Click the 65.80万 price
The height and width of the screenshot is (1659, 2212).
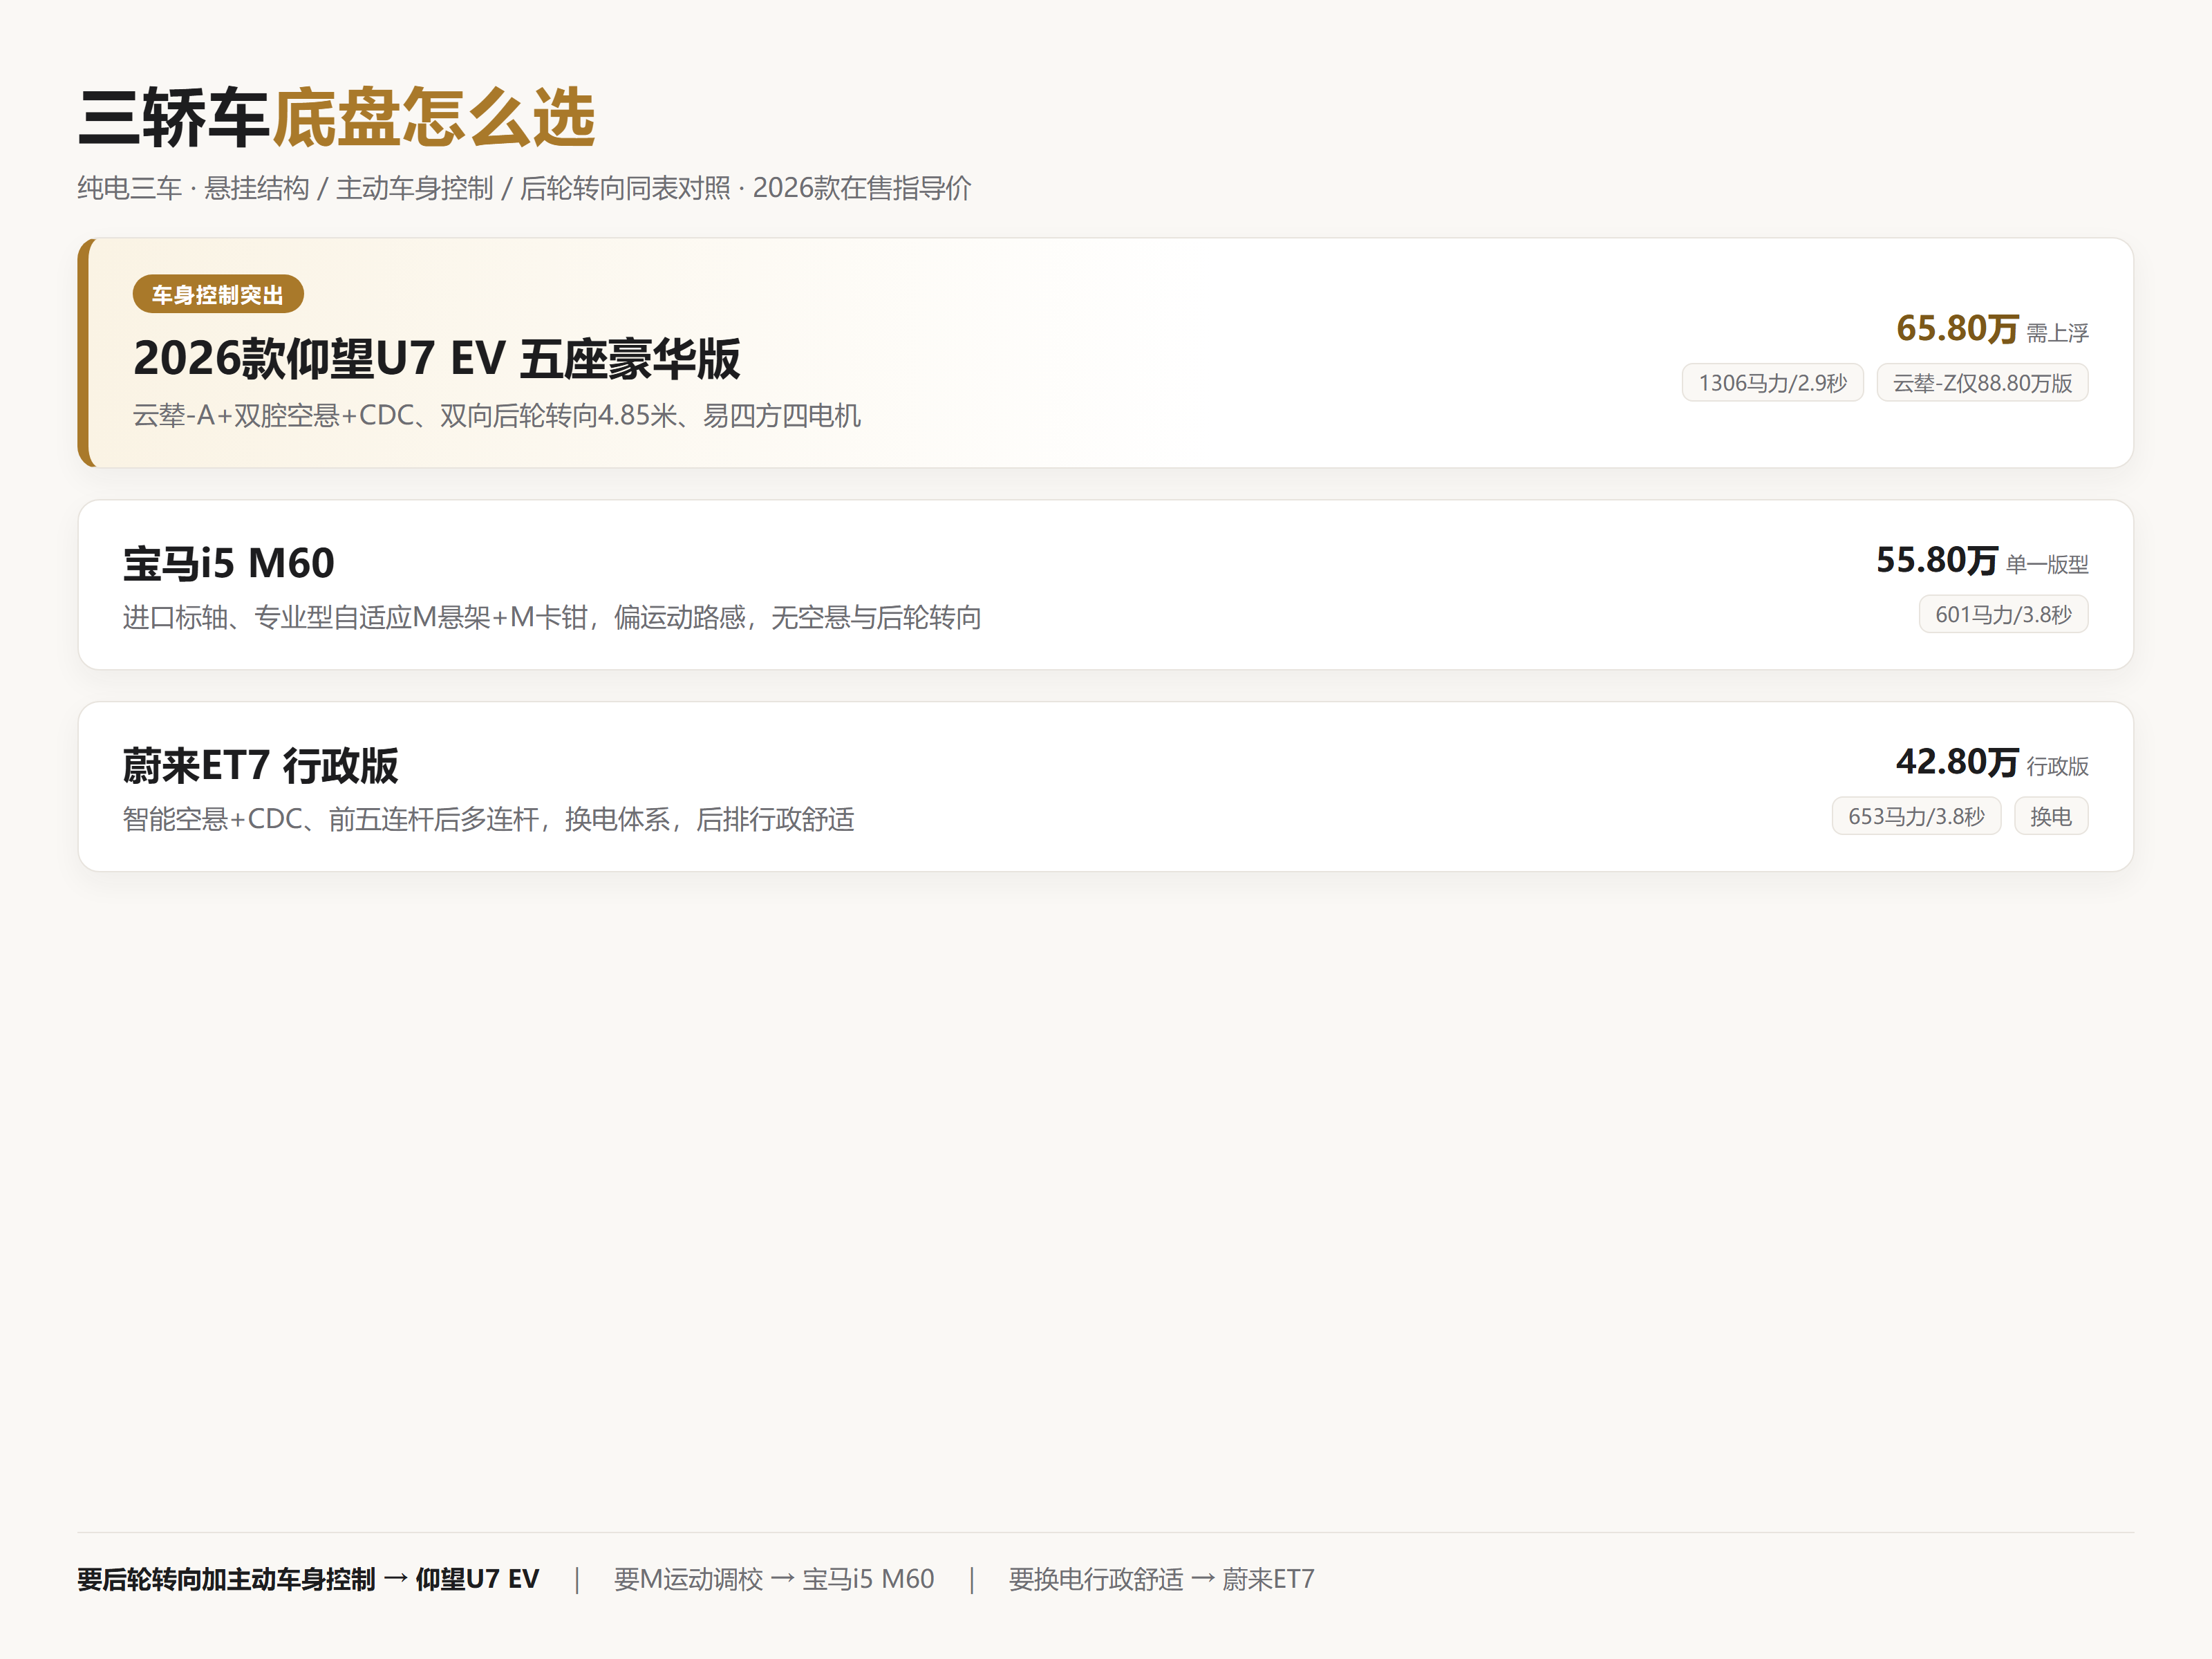tap(1957, 328)
